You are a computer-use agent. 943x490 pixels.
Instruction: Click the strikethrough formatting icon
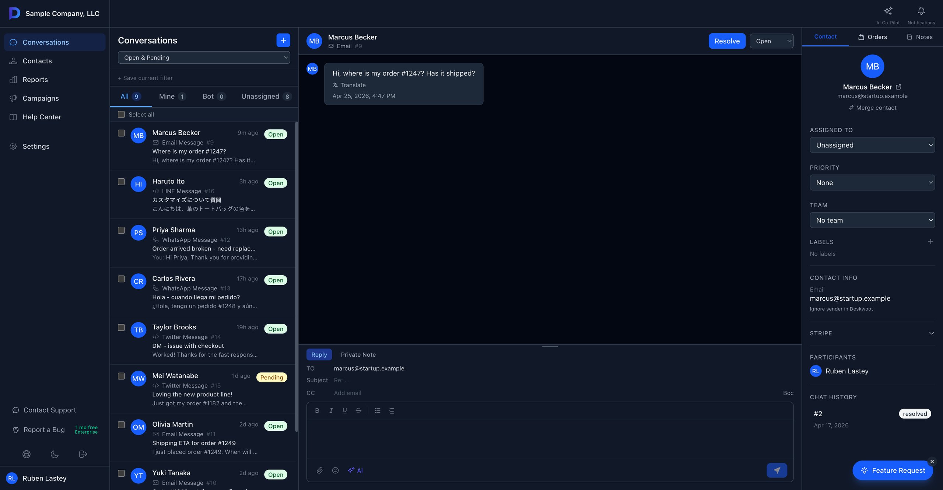coord(358,410)
